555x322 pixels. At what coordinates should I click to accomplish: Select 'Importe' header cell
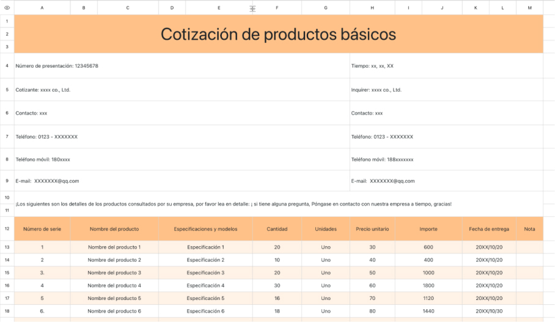click(x=428, y=229)
